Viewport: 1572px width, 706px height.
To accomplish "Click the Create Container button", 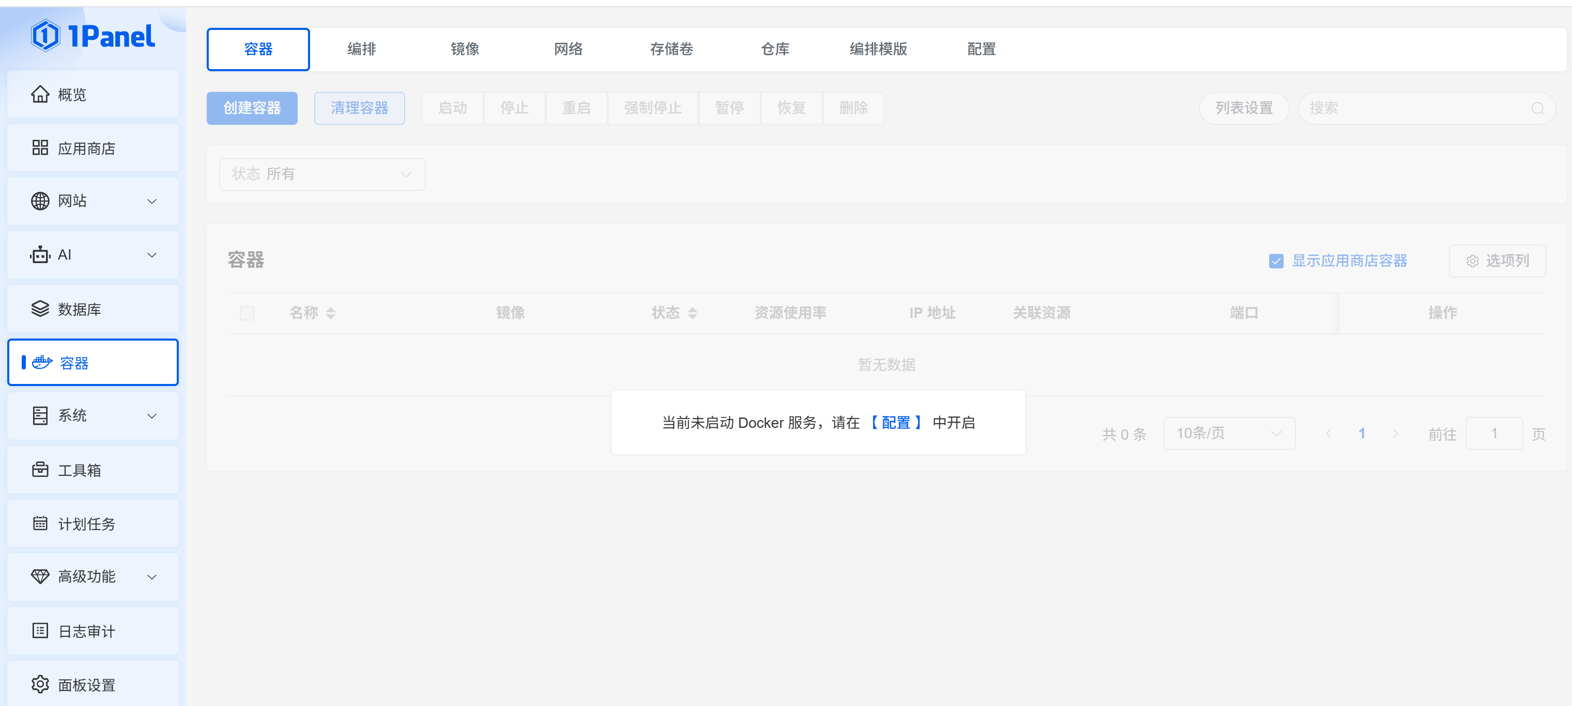I will point(252,108).
